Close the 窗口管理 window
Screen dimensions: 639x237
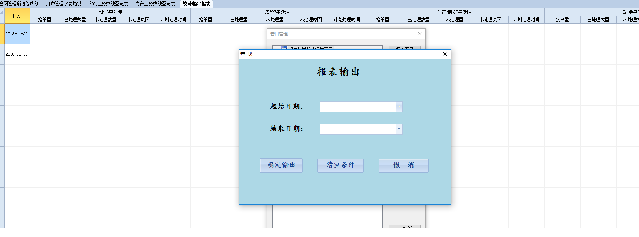click(420, 34)
